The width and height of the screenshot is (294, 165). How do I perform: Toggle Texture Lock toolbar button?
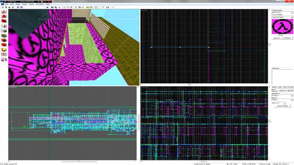[x=107, y=7]
